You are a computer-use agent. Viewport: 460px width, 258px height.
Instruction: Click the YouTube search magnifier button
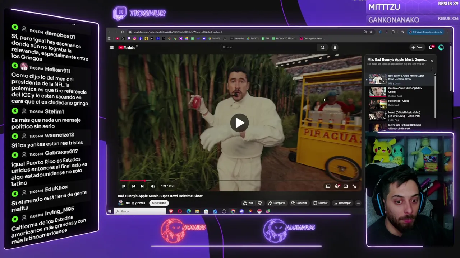[x=322, y=47]
